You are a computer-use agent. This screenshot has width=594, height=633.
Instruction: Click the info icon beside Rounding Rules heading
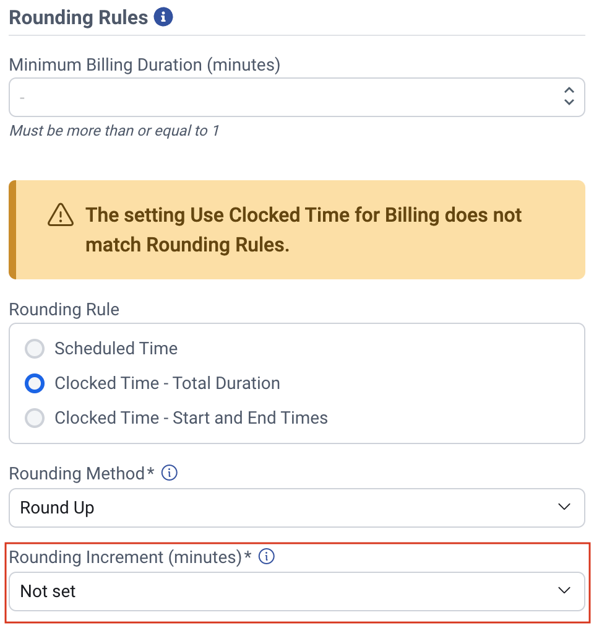tap(163, 17)
